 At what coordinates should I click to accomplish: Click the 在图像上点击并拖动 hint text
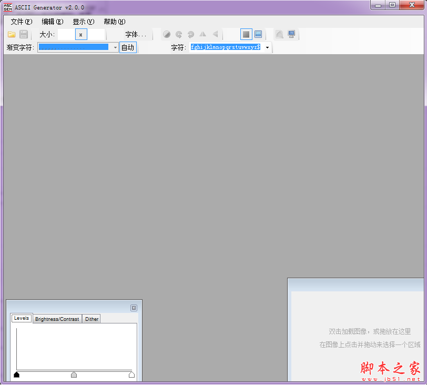[370, 345]
